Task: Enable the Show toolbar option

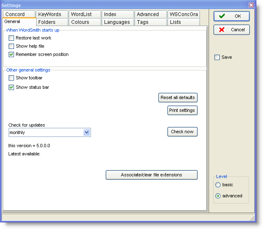Action: coord(11,78)
